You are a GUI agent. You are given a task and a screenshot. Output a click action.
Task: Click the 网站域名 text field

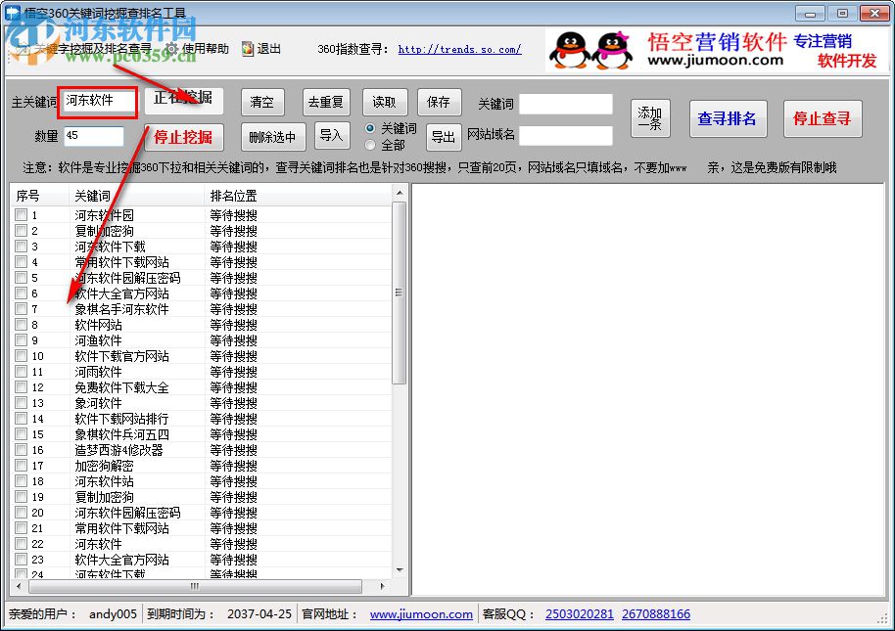pyautogui.click(x=566, y=136)
